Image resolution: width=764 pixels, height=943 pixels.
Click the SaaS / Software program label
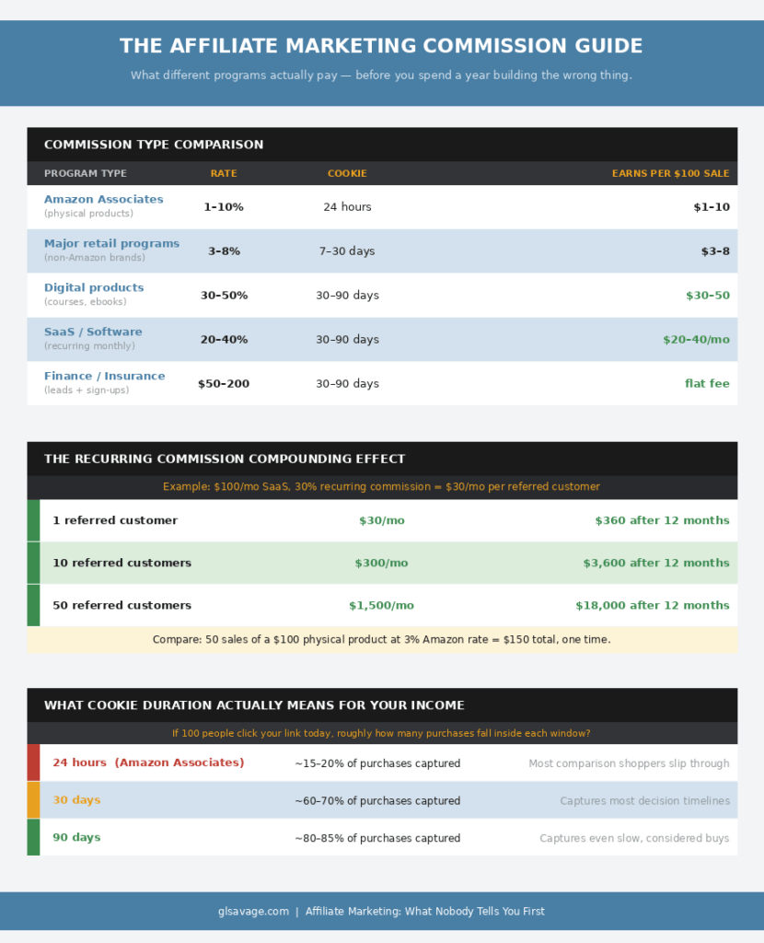93,332
